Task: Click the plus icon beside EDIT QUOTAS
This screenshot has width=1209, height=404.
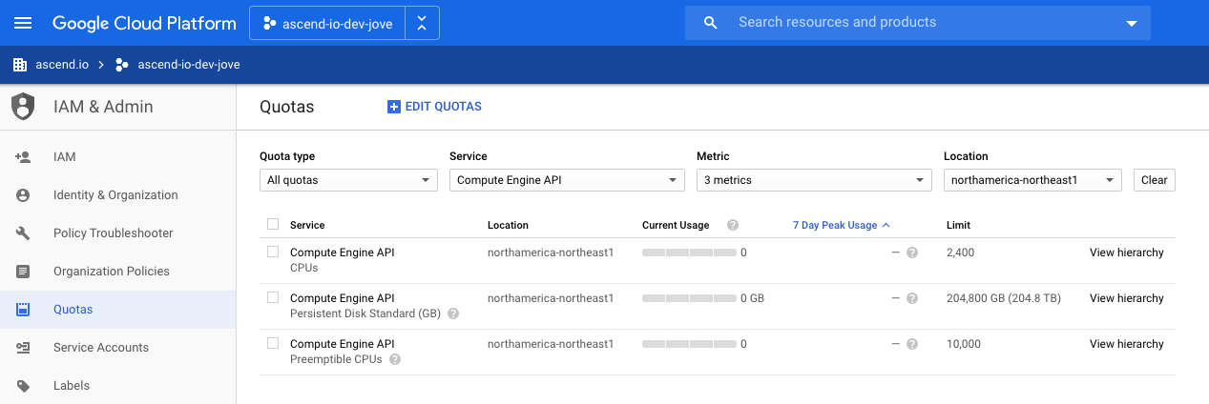Action: coord(393,107)
